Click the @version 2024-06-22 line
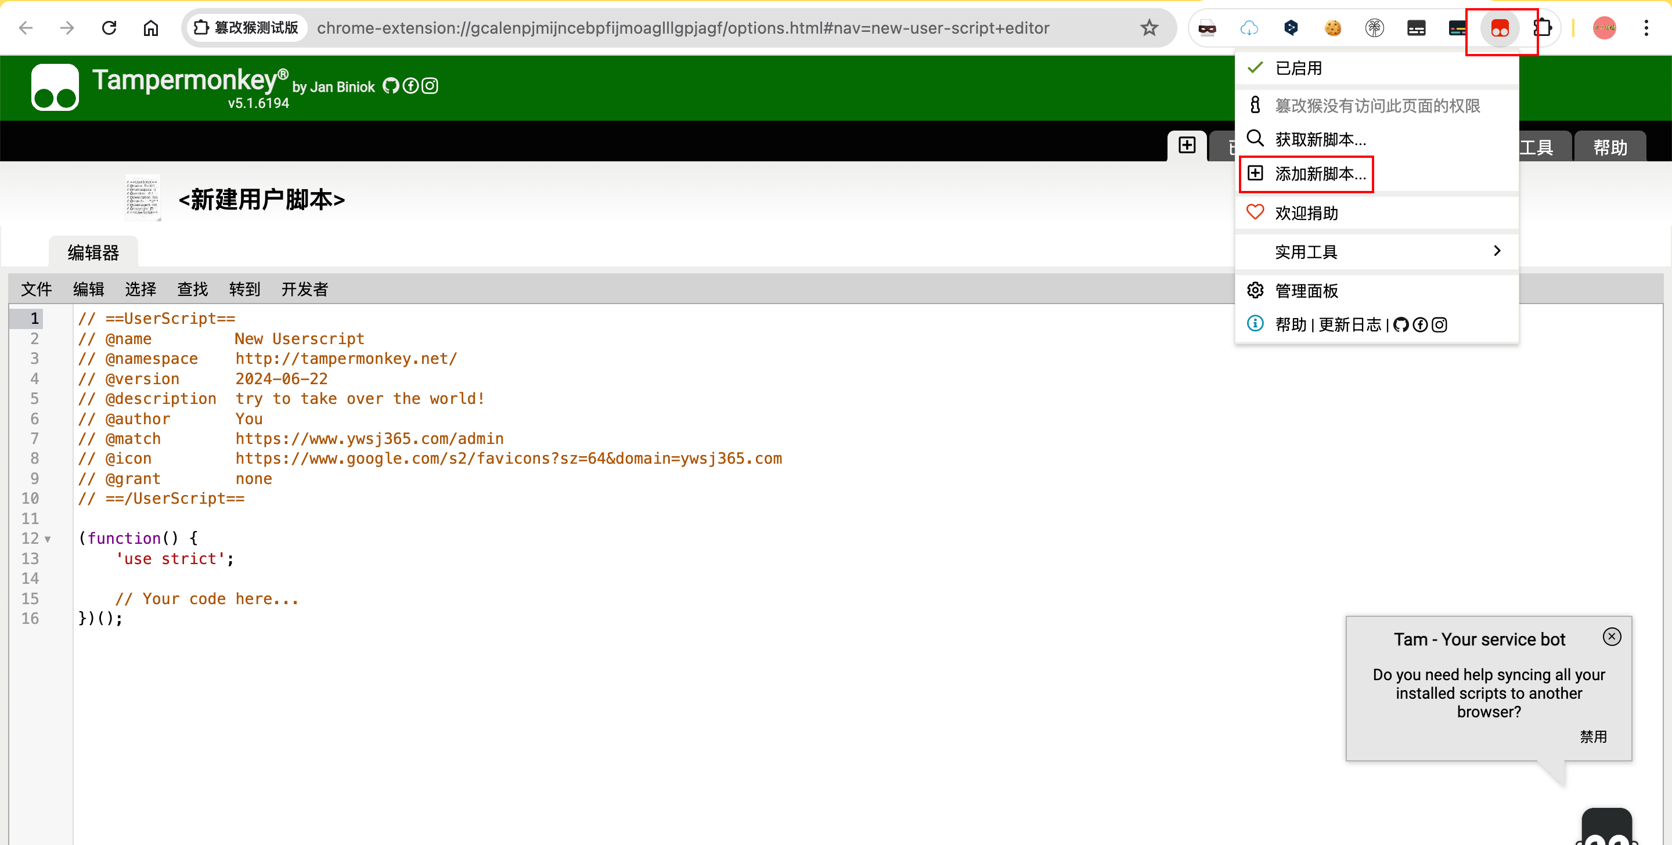The width and height of the screenshot is (1672, 845). pos(203,378)
